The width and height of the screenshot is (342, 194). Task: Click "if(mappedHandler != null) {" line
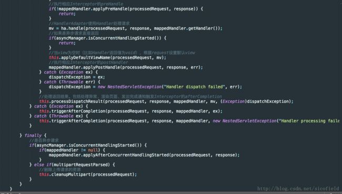72,150
